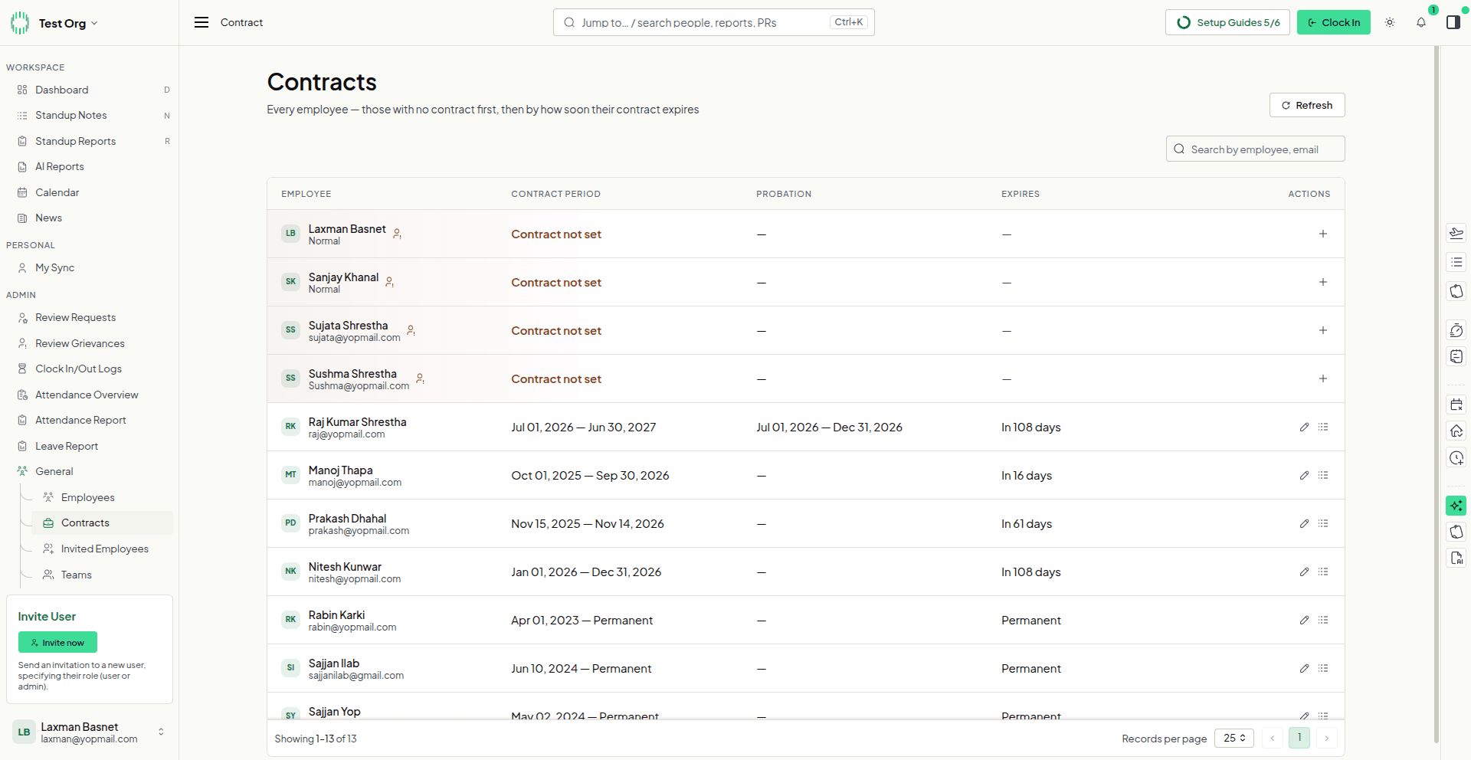Viewport: 1471px width, 760px height.
Task: Click the previous page arrow
Action: click(x=1273, y=738)
